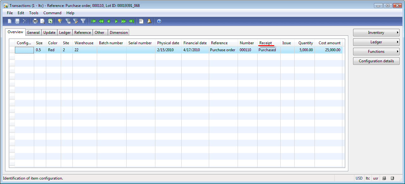
Task: Click the Configuration input cell in first row
Action: point(24,50)
